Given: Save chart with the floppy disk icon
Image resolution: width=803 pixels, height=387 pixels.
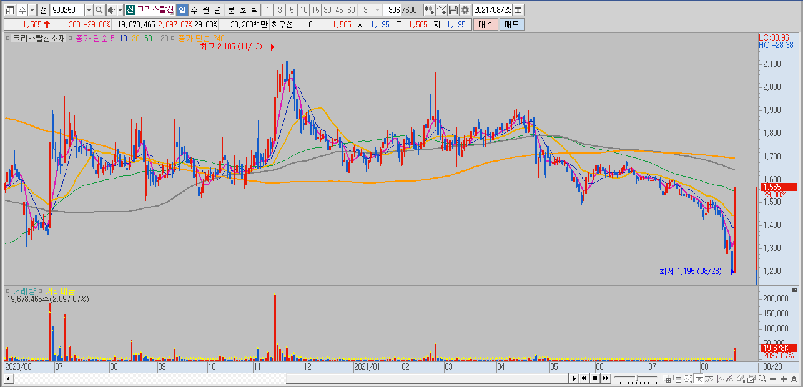Looking at the screenshot, I should point(453,10).
